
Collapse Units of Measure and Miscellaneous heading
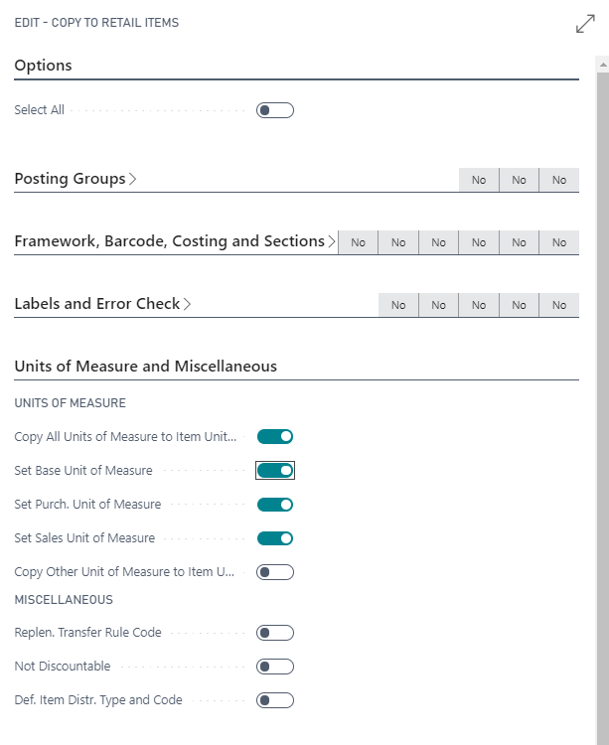point(145,367)
